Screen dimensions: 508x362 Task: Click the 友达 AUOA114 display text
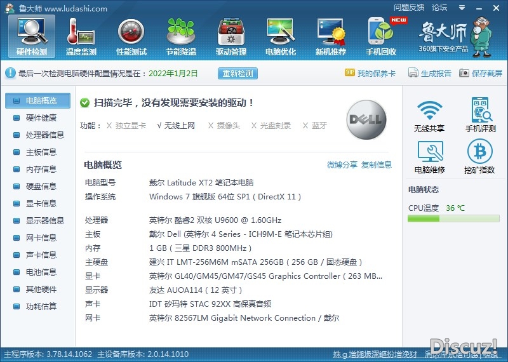196,290
